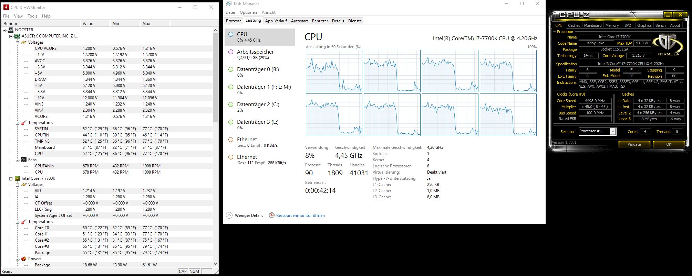Collapse Temperatures under Intel Core i7 7700K
The height and width of the screenshot is (276, 692).
[18, 222]
